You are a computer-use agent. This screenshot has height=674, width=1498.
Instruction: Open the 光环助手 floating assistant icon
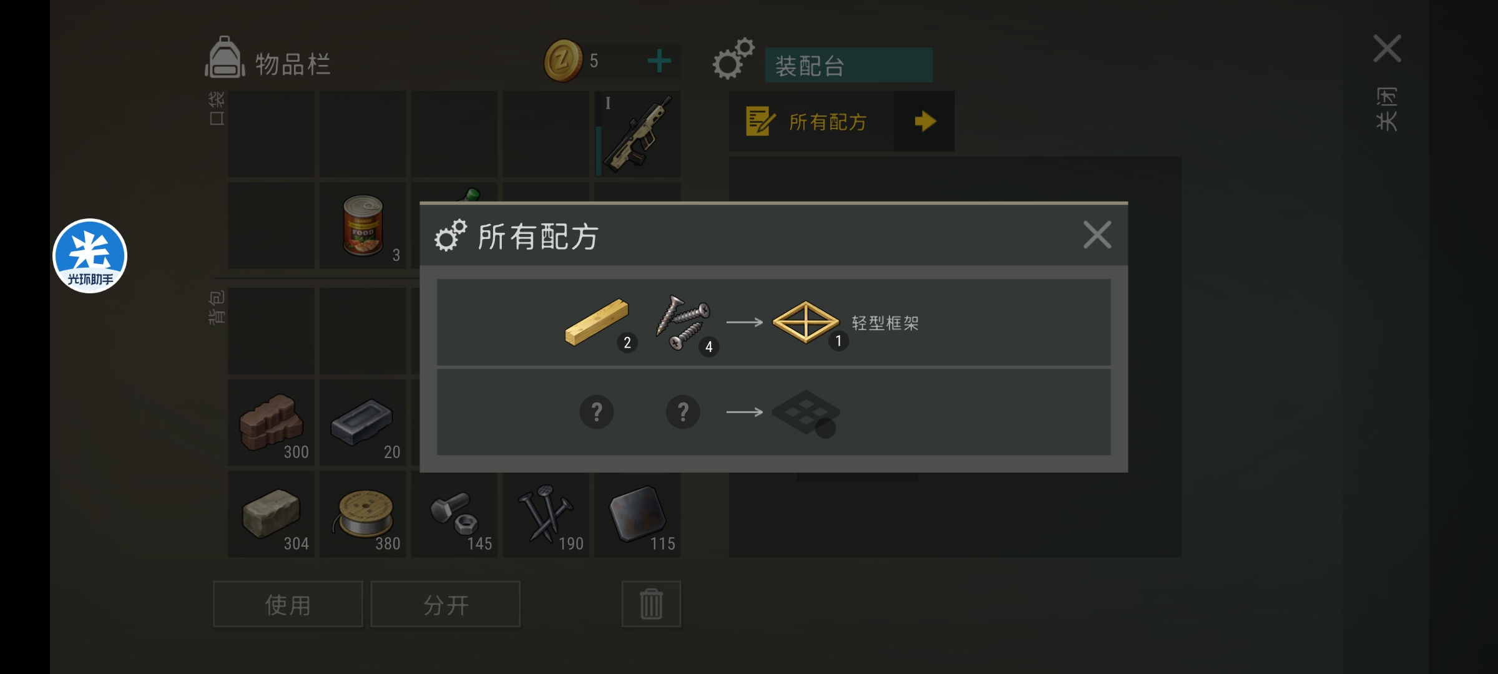[x=90, y=256]
